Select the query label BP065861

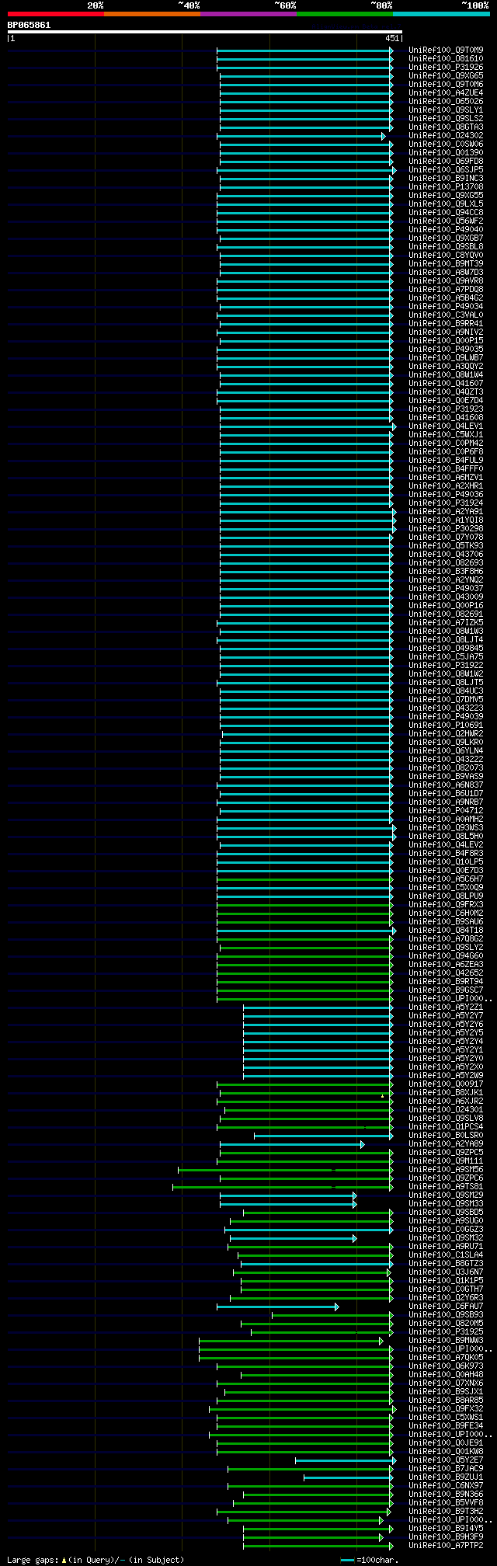(29, 25)
